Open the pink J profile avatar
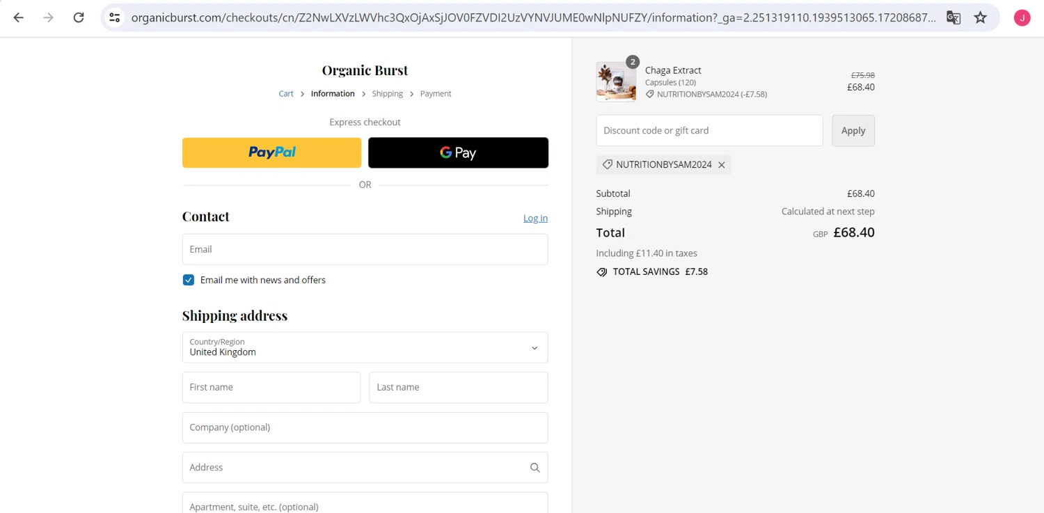Image resolution: width=1044 pixels, height=513 pixels. tap(1022, 18)
